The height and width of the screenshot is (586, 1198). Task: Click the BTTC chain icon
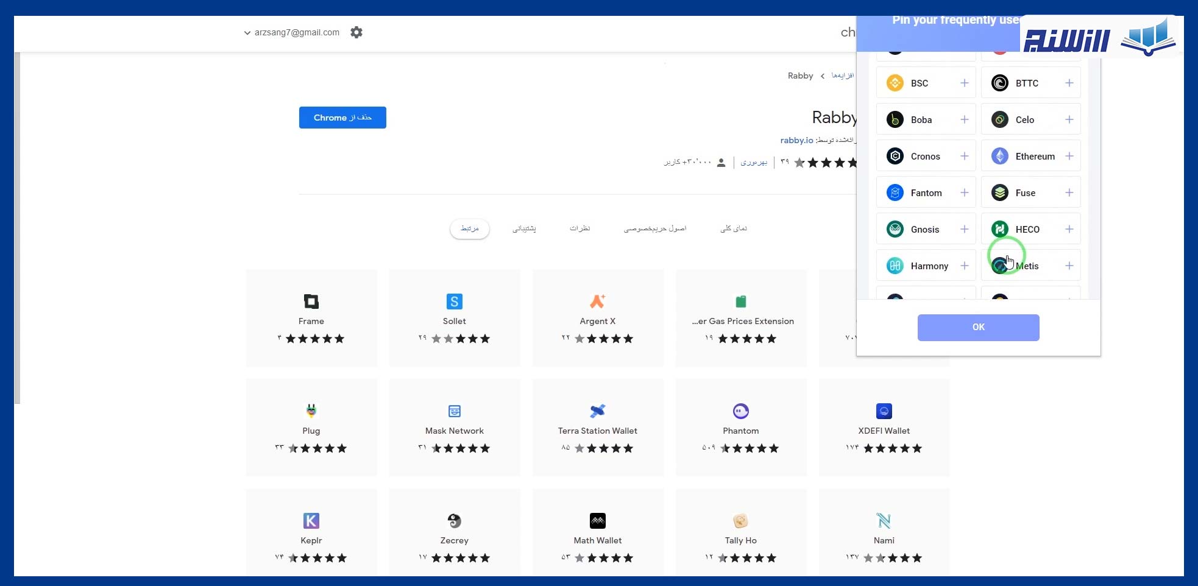click(x=999, y=83)
